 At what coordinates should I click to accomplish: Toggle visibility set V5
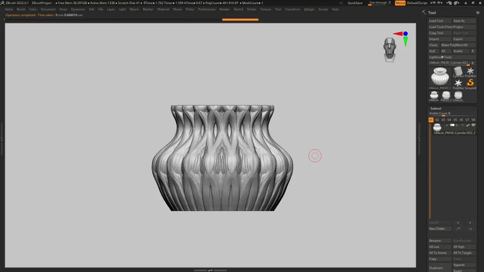(x=455, y=120)
